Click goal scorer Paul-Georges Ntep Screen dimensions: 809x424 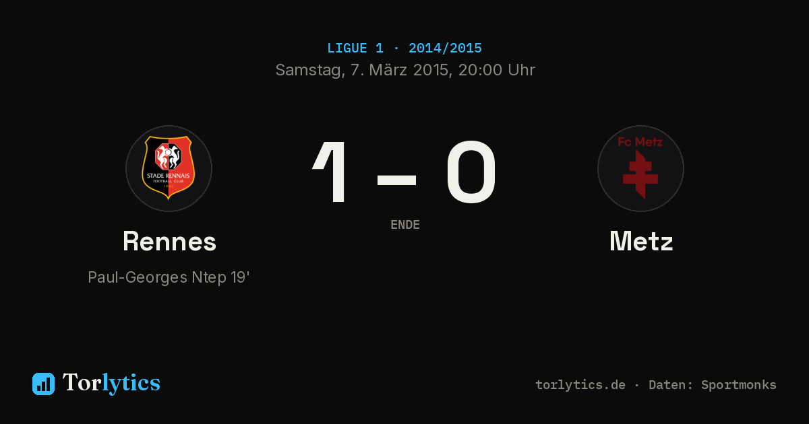[x=157, y=277]
